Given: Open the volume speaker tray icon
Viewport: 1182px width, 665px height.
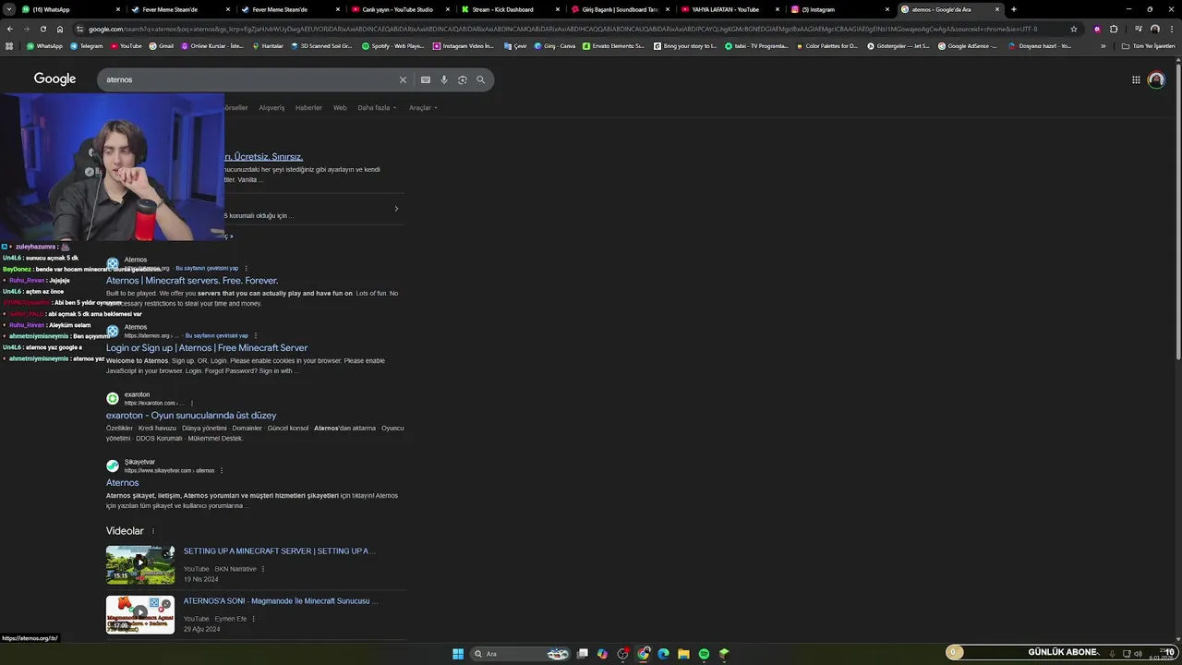Looking at the screenshot, I should click(1138, 654).
